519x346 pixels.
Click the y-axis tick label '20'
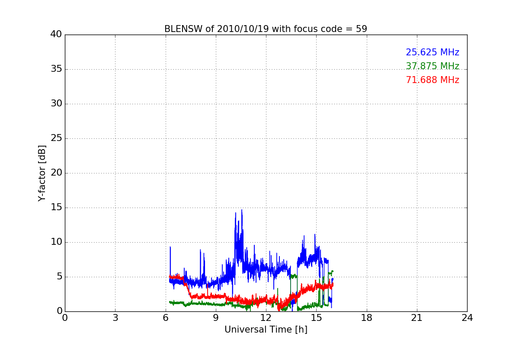point(56,173)
